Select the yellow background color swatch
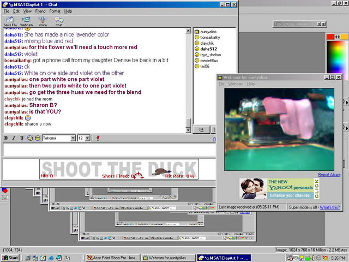The height and width of the screenshot is (262, 349). click(344, 37)
